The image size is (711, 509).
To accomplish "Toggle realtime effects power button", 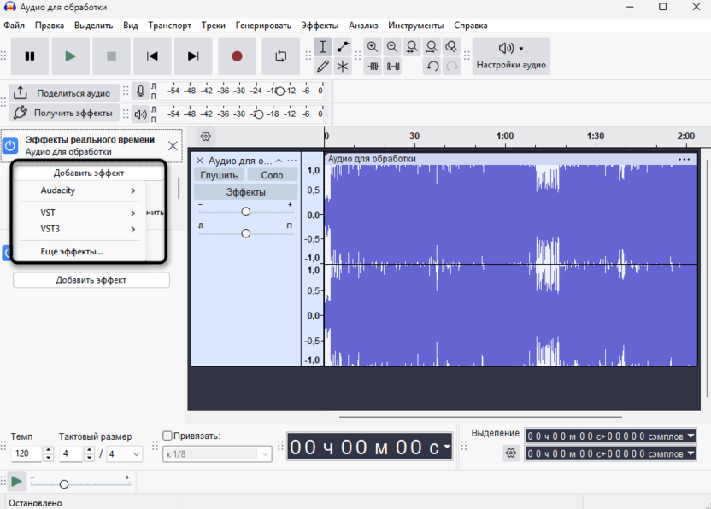I will 10,145.
